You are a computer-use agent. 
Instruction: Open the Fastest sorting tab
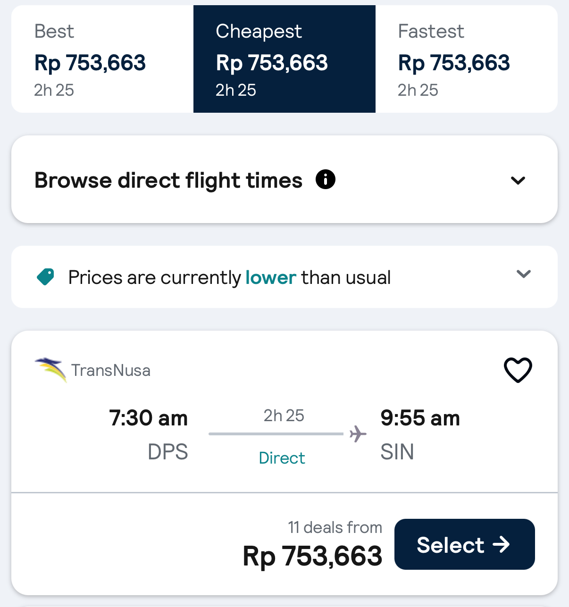466,59
